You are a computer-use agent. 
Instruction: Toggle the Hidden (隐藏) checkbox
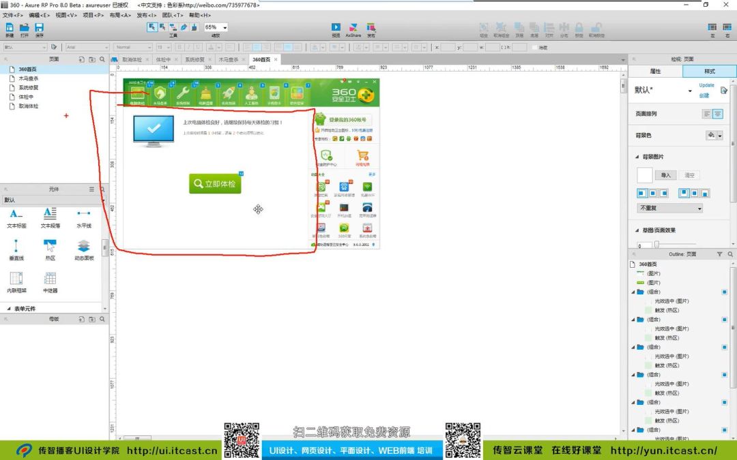coord(535,48)
